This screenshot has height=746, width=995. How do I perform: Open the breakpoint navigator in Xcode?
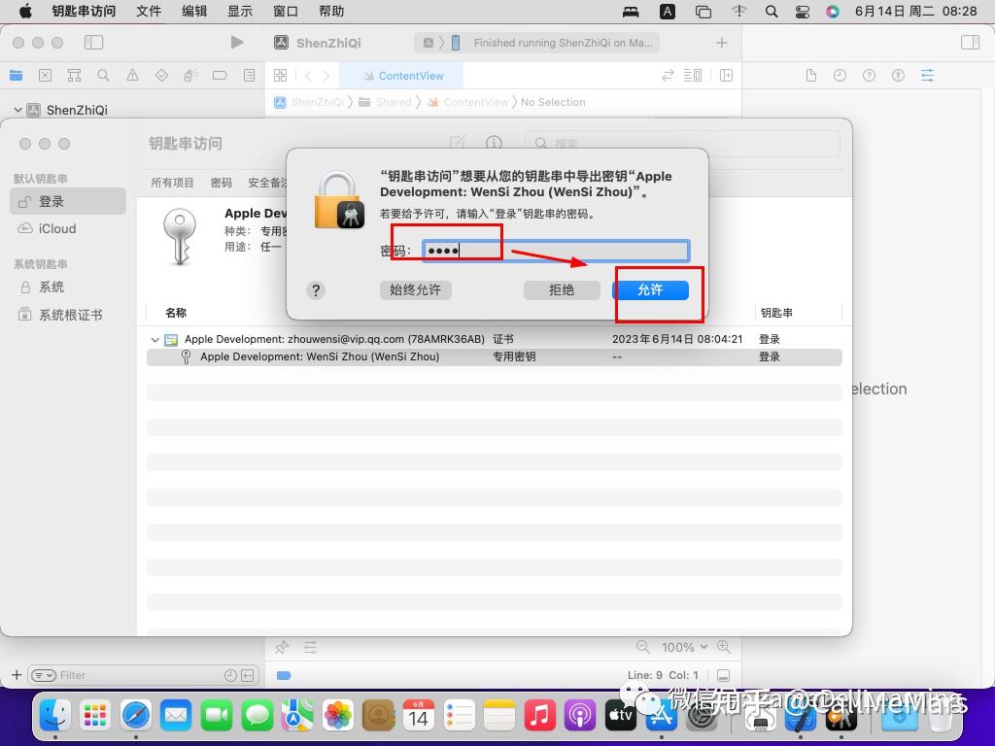pyautogui.click(x=220, y=76)
